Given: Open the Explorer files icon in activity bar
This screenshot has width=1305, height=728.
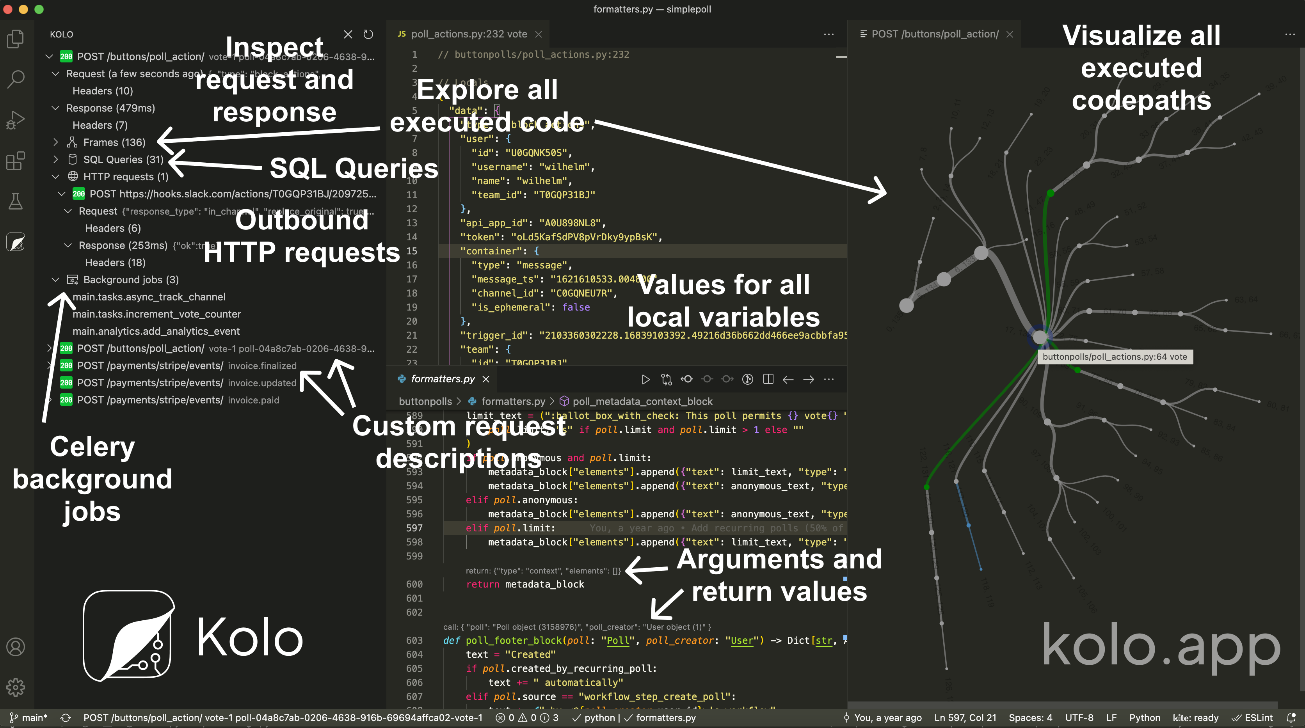Looking at the screenshot, I should (x=16, y=39).
